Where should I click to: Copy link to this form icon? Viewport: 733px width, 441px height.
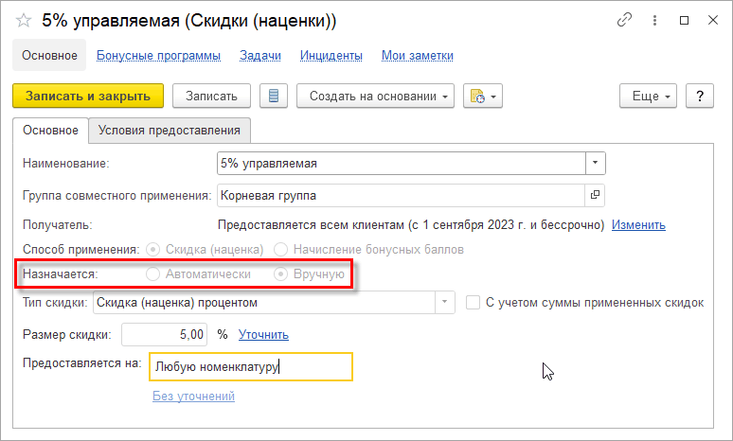click(x=624, y=20)
